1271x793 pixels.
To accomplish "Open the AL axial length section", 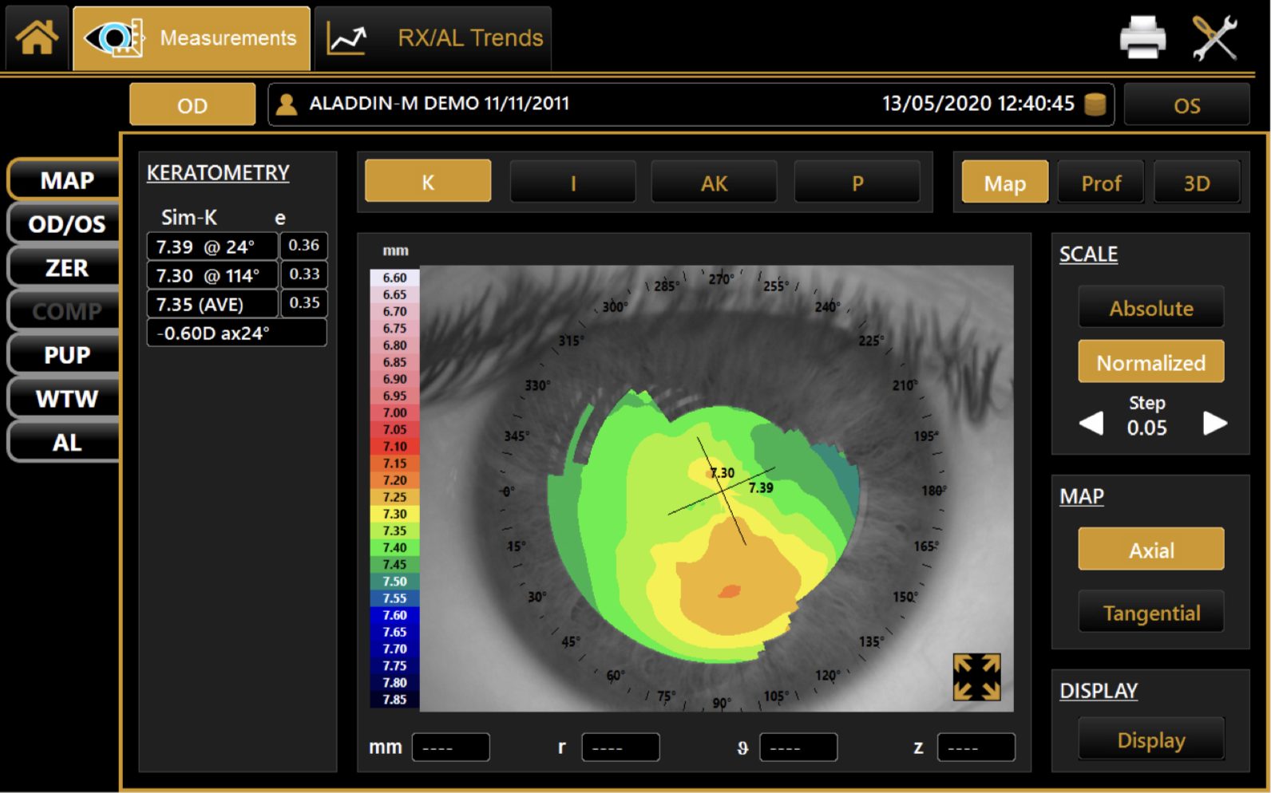I will pyautogui.click(x=65, y=443).
